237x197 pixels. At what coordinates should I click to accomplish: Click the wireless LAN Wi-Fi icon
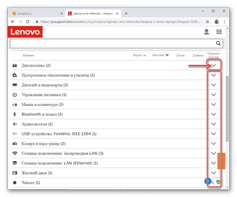click(14, 153)
